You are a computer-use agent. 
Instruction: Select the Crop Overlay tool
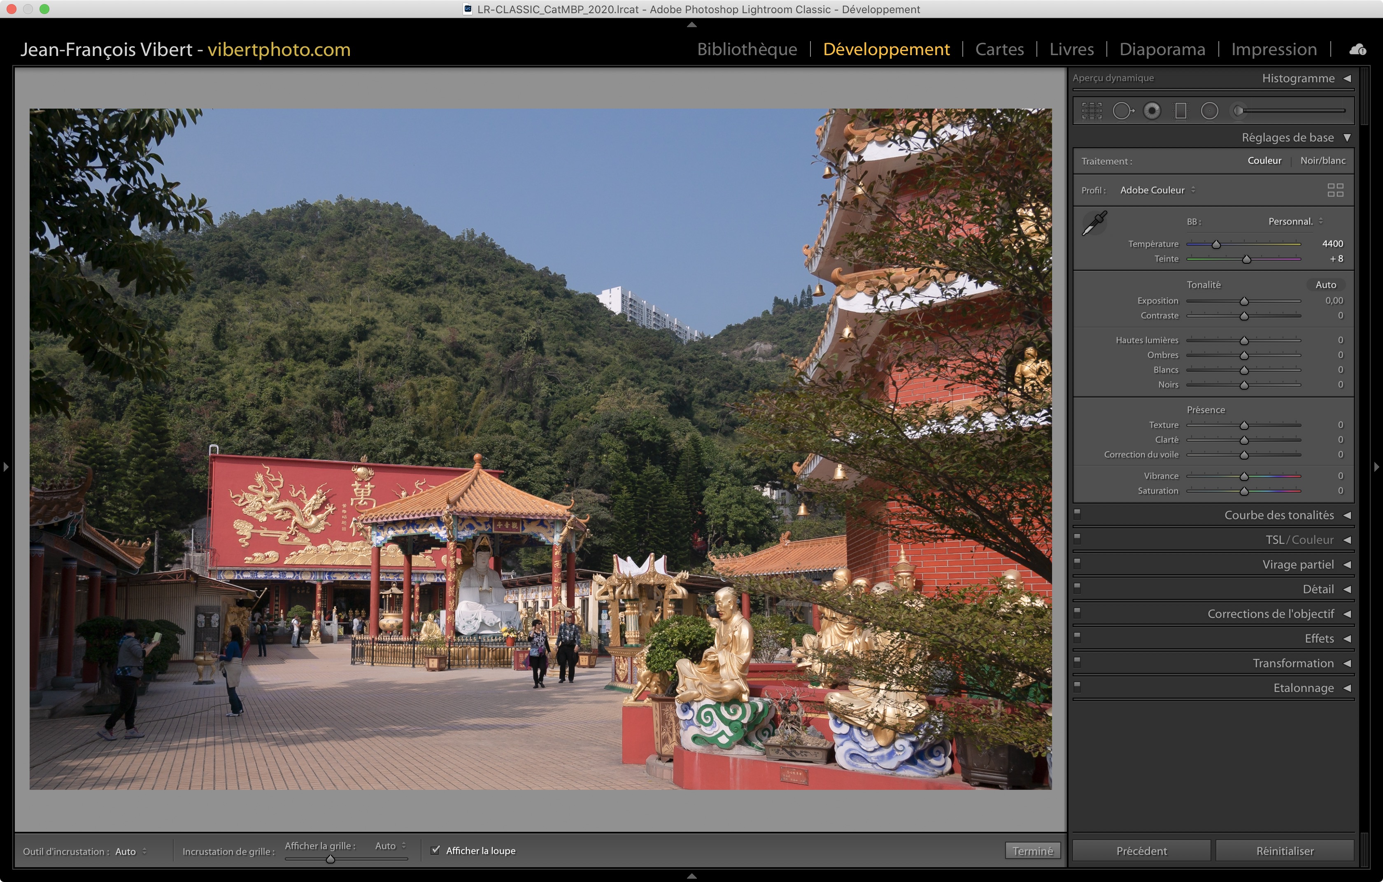pyautogui.click(x=1091, y=111)
